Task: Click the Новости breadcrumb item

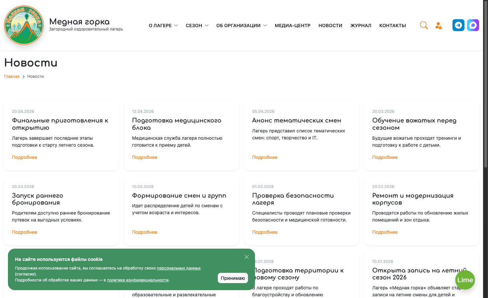Action: coord(36,76)
